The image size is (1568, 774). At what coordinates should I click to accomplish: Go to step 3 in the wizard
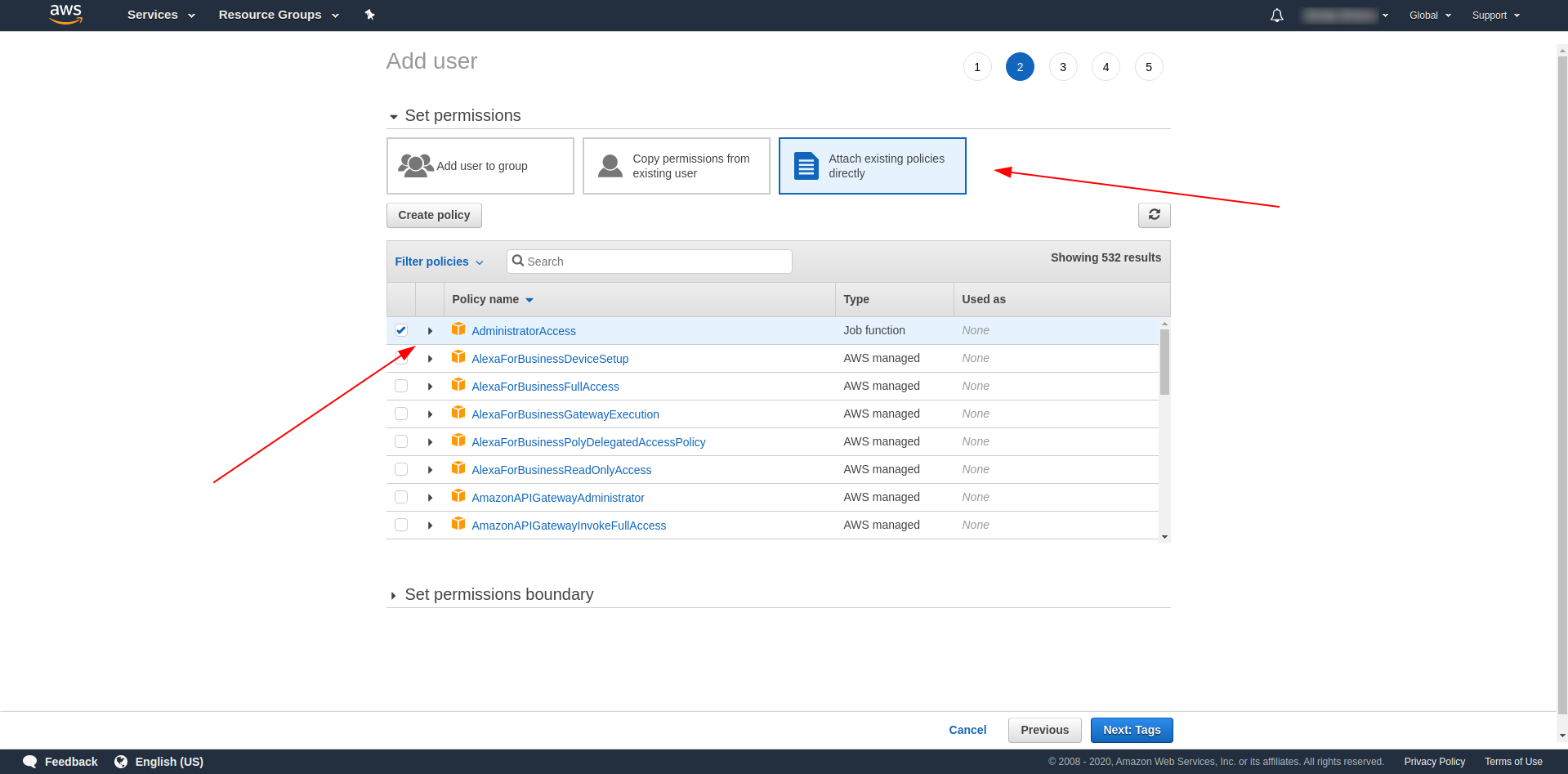coord(1062,67)
